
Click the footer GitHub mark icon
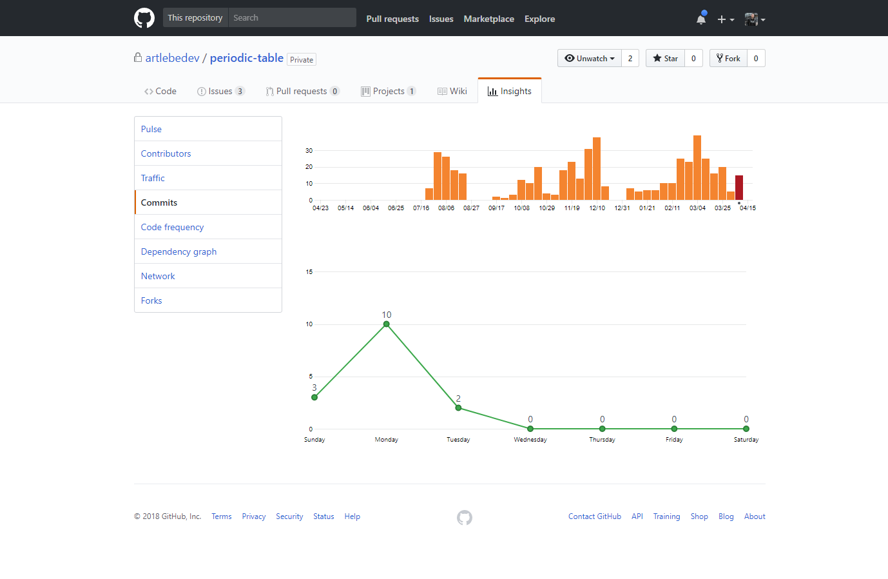tap(465, 517)
